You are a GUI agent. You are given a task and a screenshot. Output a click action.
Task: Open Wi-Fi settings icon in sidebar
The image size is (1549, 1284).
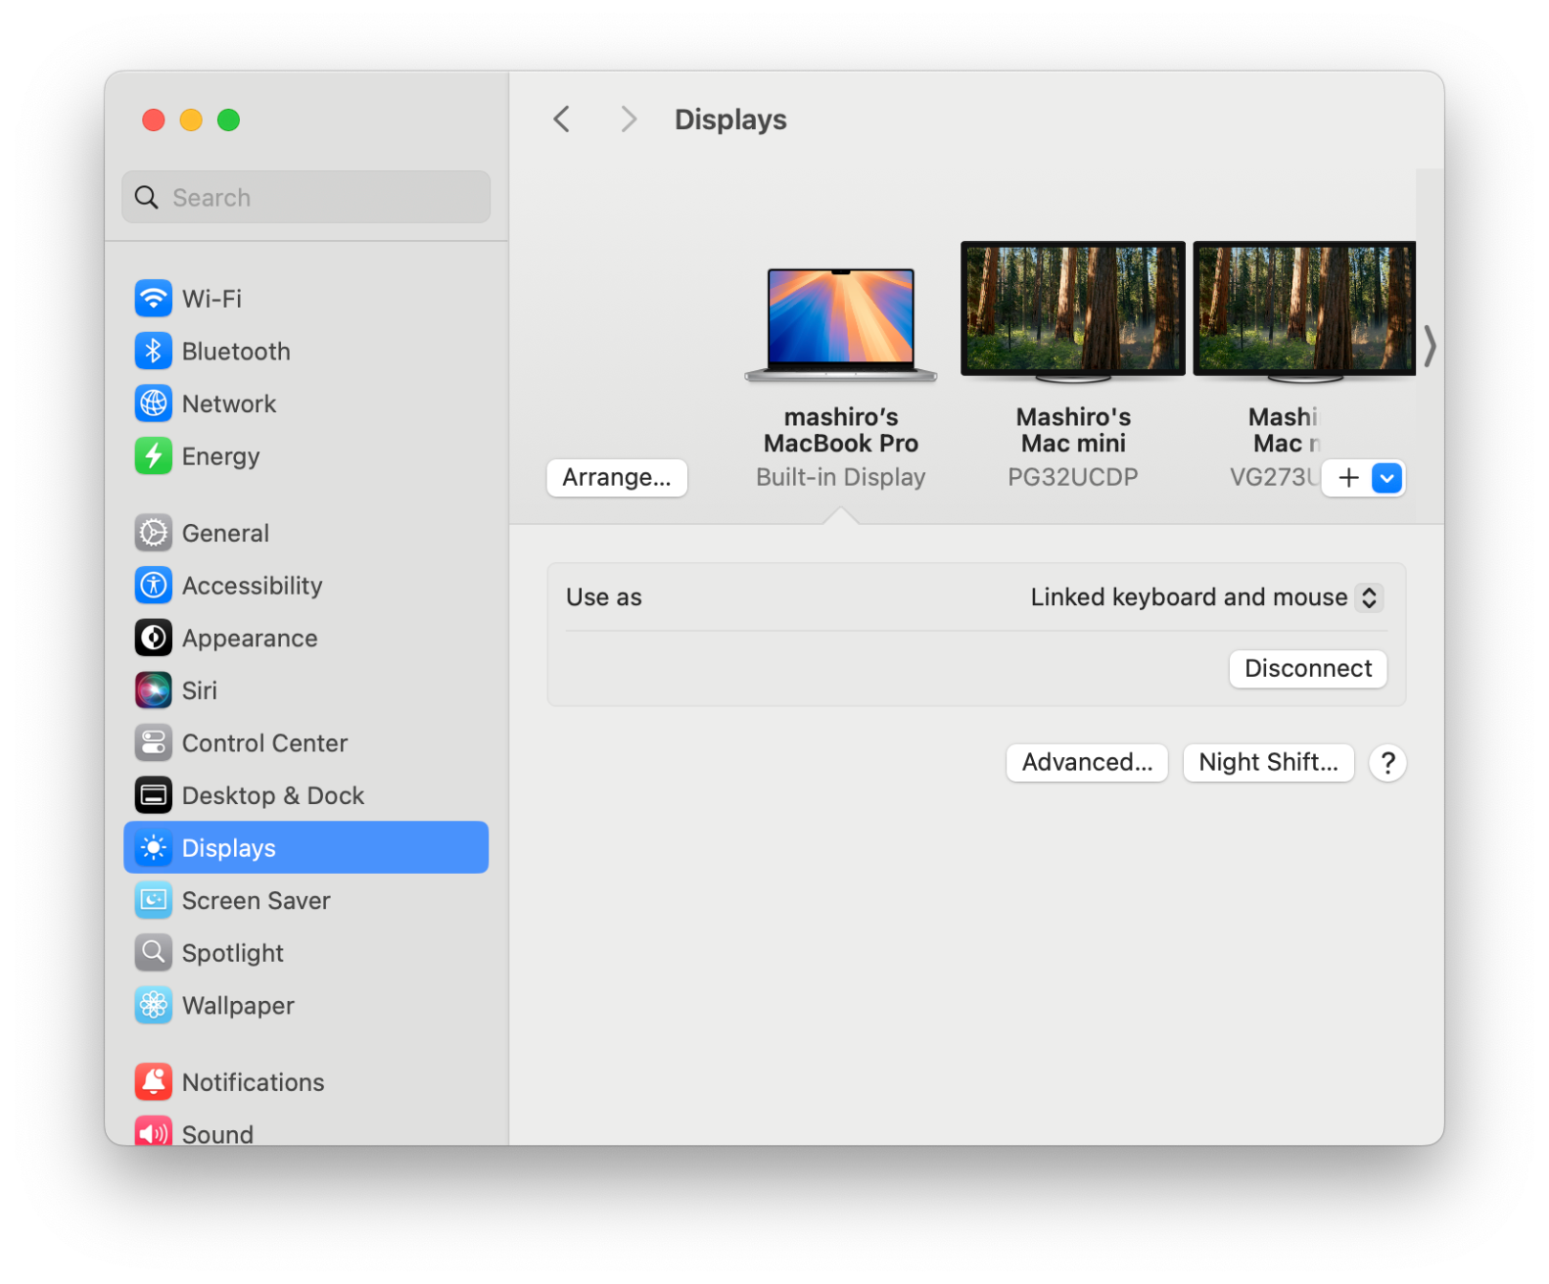click(x=153, y=299)
